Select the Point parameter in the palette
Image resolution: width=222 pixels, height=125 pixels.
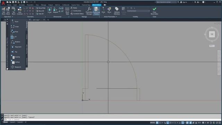point(15,22)
